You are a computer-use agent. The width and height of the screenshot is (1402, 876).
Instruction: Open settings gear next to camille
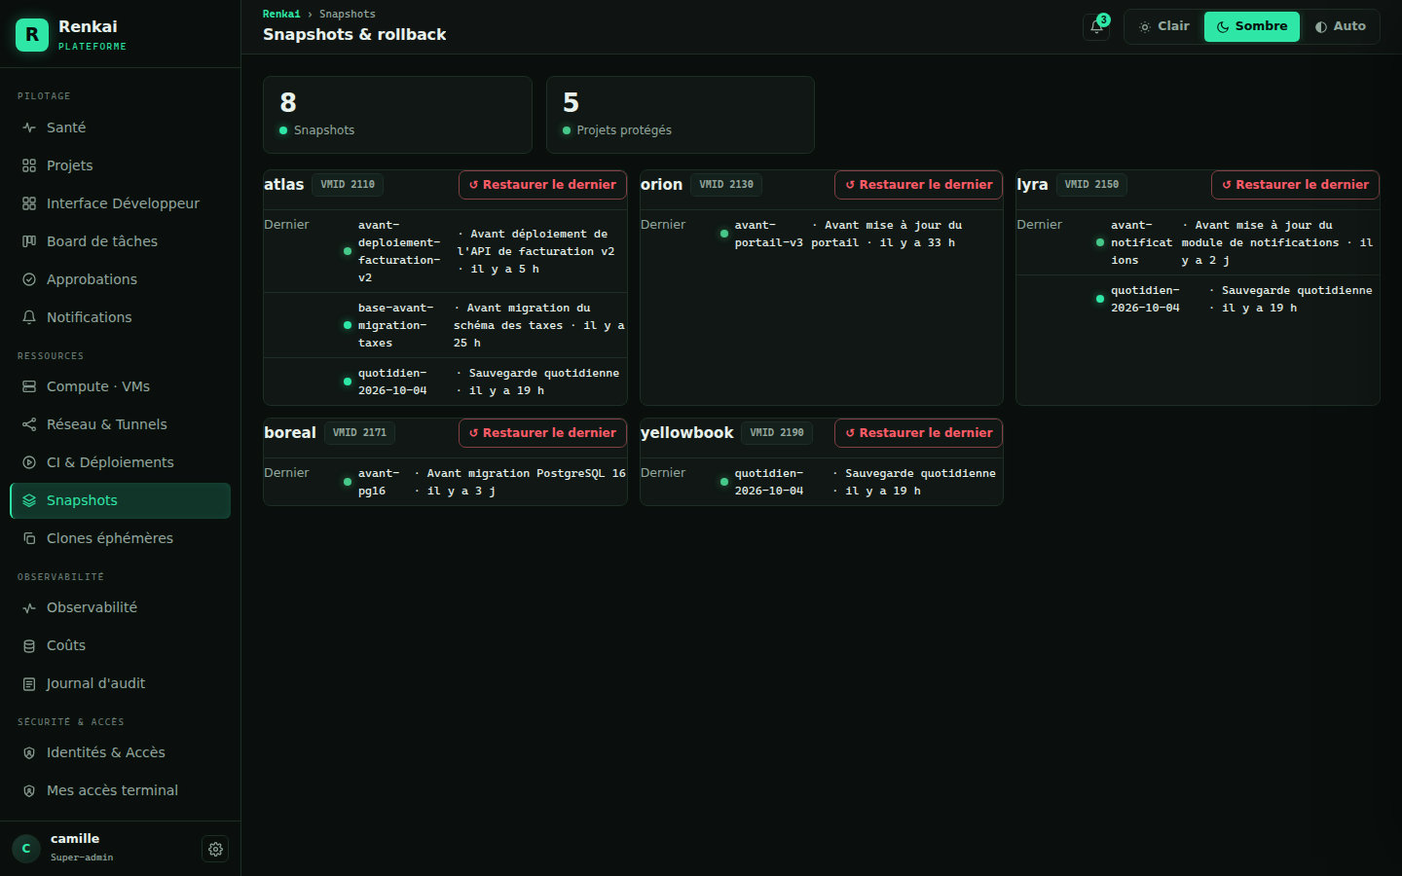215,849
